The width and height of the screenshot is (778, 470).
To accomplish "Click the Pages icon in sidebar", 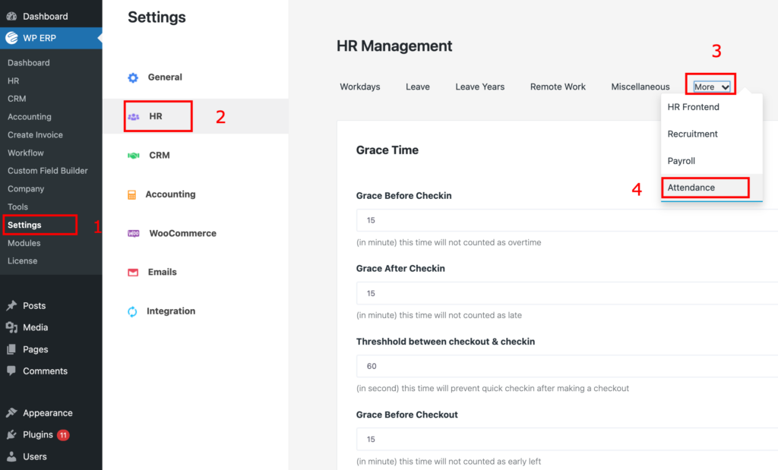I will pos(11,349).
